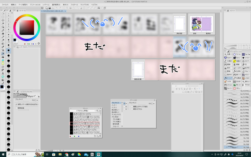Select インク 1 category in sub tool detail
Viewport: 251px width, 157px height.
point(114,105)
